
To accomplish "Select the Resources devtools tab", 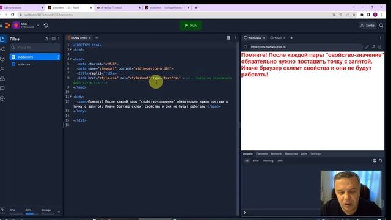I will pyautogui.click(x=291, y=154).
